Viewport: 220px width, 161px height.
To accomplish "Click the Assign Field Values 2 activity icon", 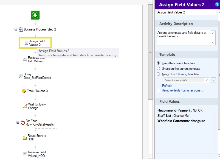I will [26, 43].
